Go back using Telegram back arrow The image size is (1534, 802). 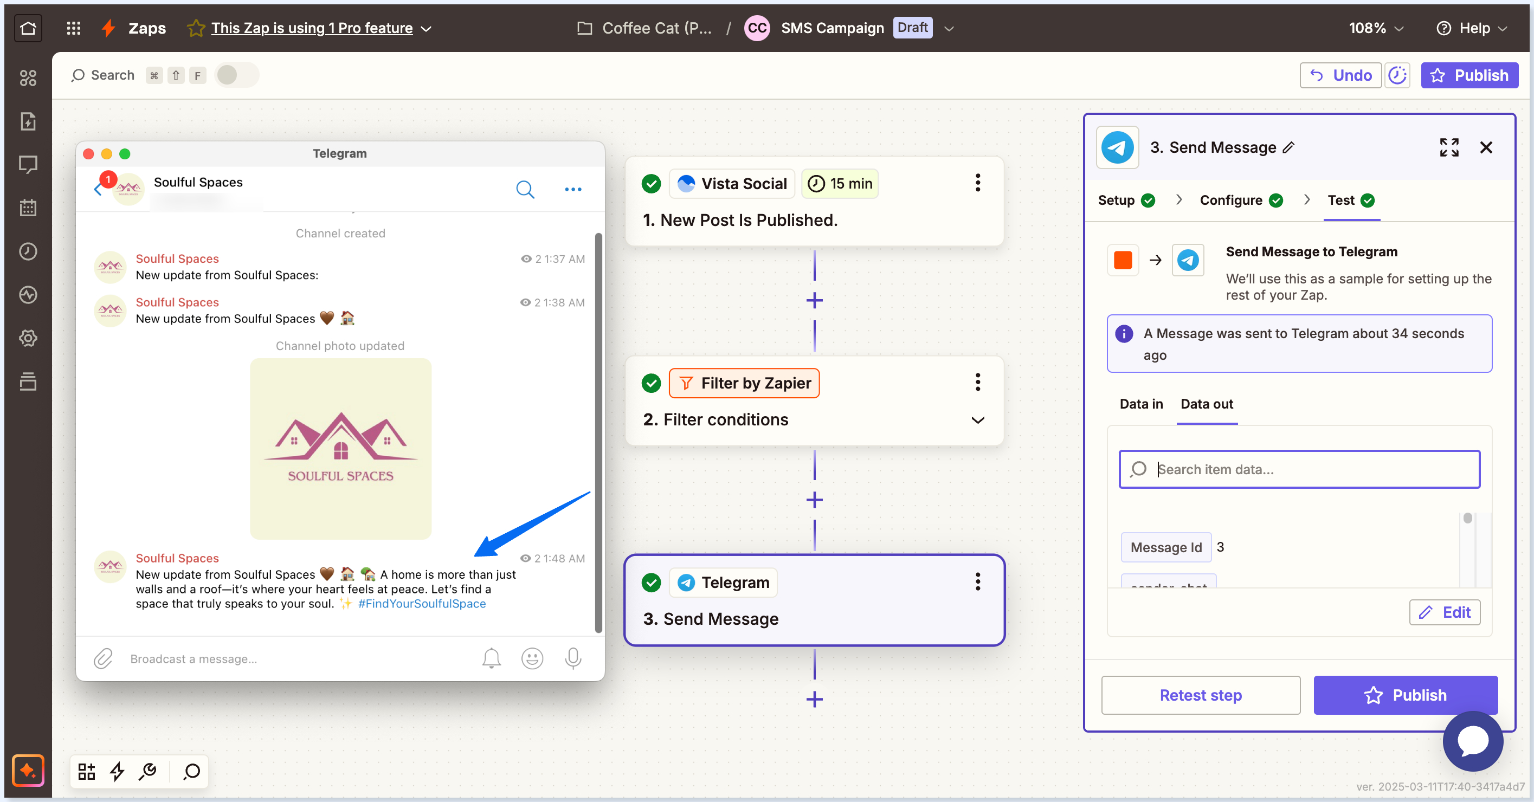click(98, 189)
